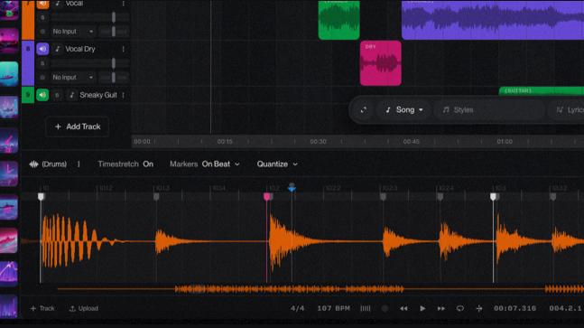
Task: Click the Vocal Dry music note icon
Action: tap(58, 49)
